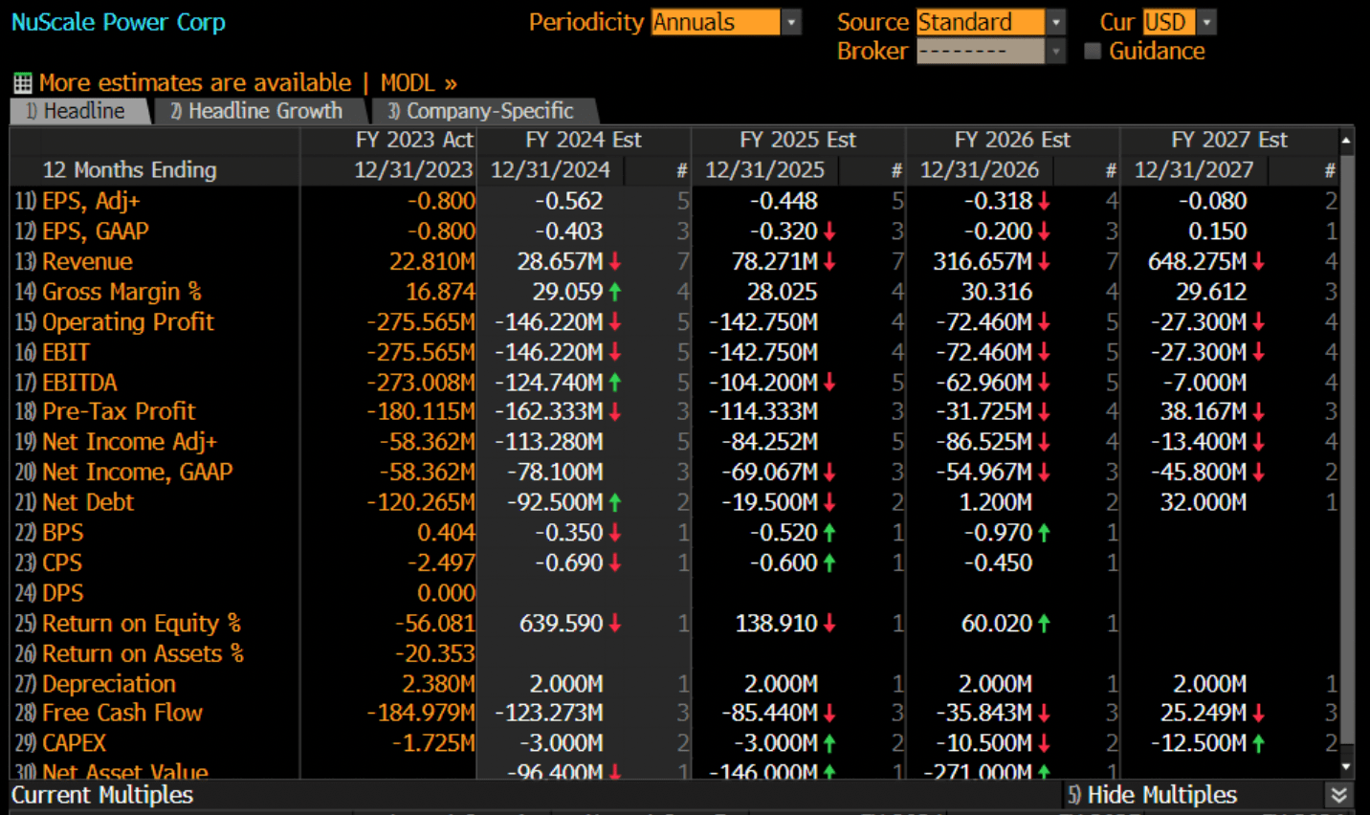The image size is (1370, 815).
Task: Click the grid icon beside More estimates
Action: point(22,83)
